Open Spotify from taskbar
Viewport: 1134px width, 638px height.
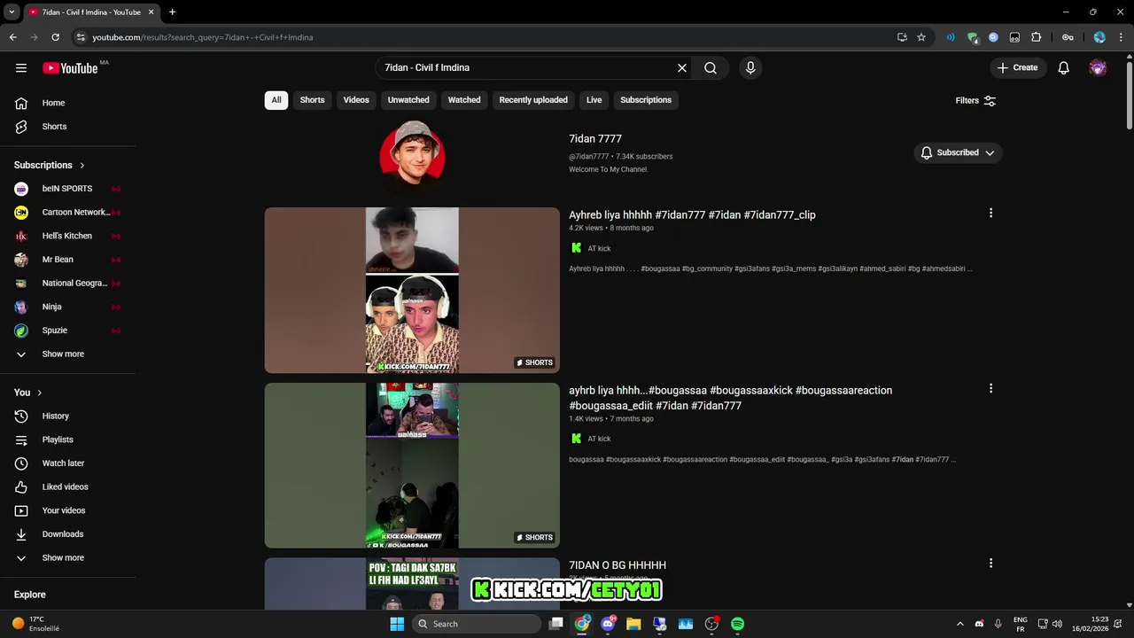[x=737, y=624]
